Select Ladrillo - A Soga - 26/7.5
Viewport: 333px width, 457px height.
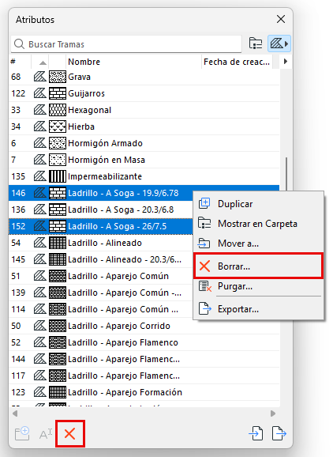[x=101, y=226]
